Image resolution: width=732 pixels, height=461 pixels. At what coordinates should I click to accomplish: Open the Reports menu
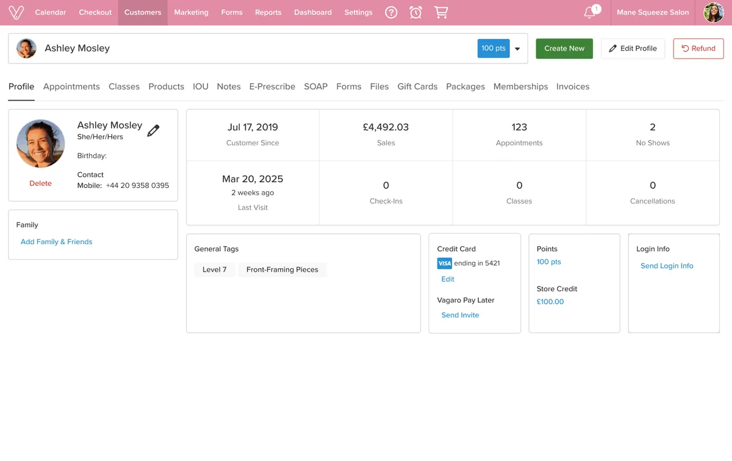[268, 12]
